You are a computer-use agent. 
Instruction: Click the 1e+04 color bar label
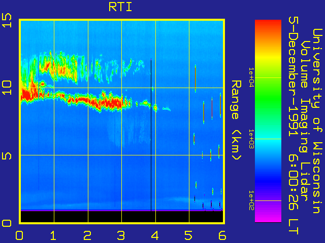tap(251, 77)
